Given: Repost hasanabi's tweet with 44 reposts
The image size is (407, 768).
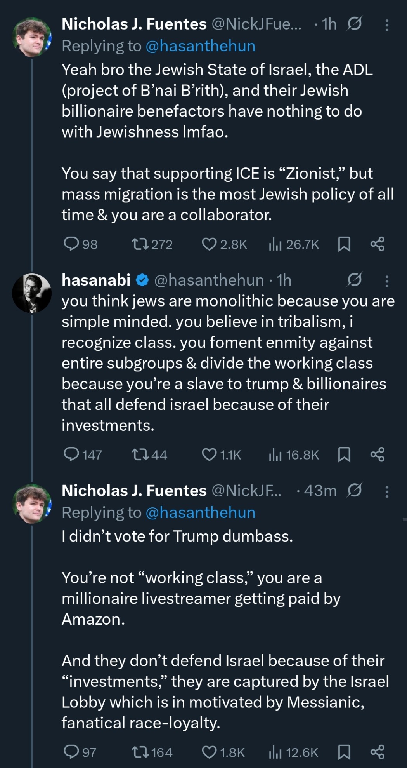Looking at the screenshot, I should point(140,455).
